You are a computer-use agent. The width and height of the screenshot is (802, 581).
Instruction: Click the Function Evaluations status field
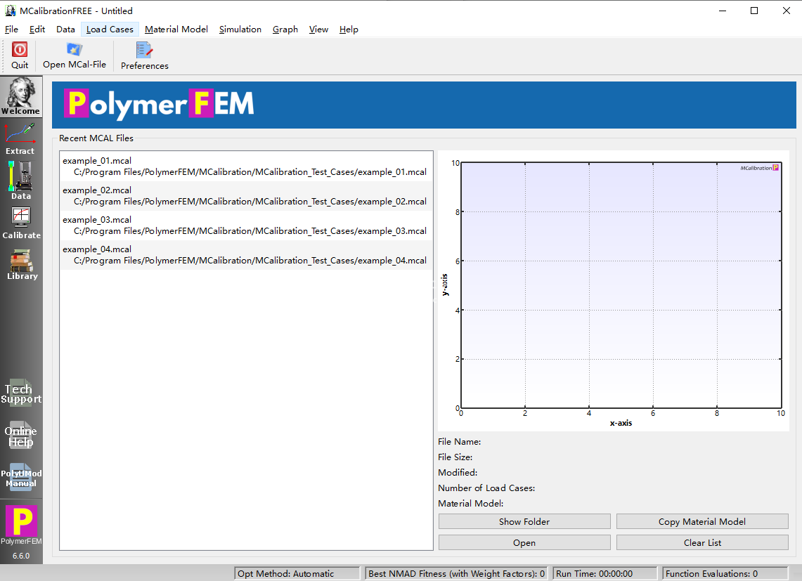click(726, 573)
